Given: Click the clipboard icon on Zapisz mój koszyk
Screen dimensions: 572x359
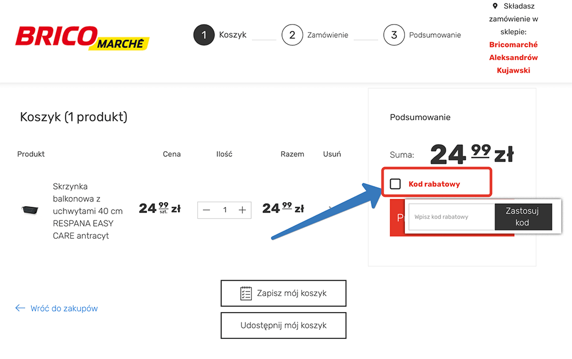Looking at the screenshot, I should pyautogui.click(x=247, y=293).
